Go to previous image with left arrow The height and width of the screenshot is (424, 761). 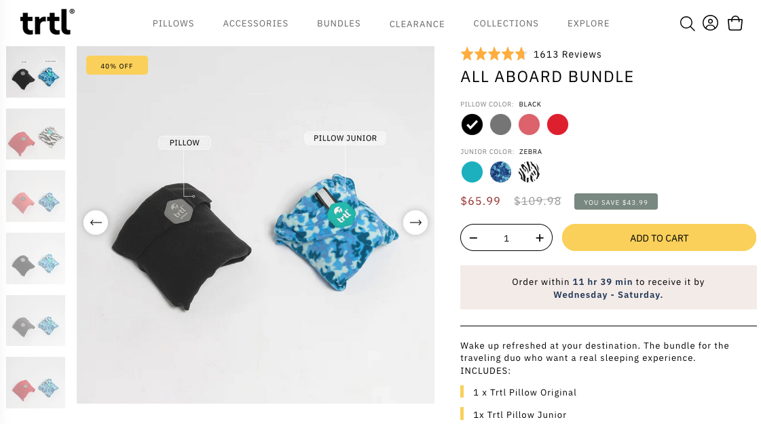[96, 223]
